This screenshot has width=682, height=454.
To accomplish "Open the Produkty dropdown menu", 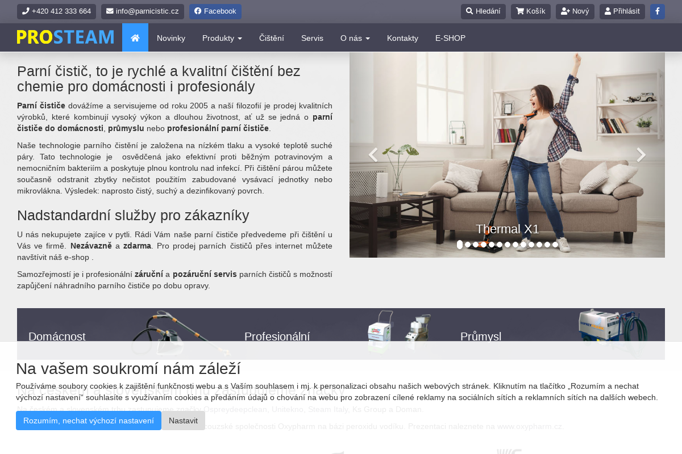I will (x=222, y=38).
